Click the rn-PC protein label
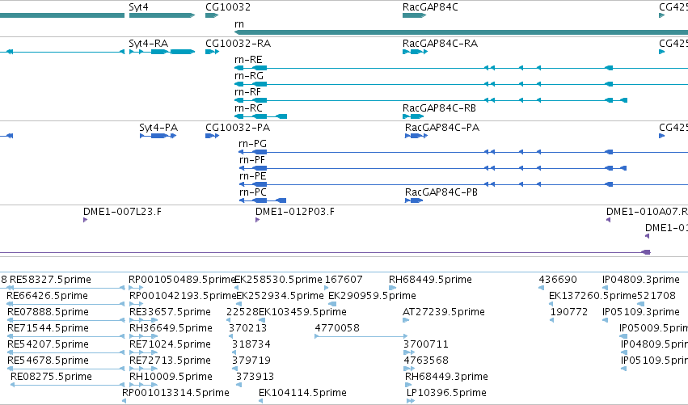Screen dimensions: 688x405 [253, 192]
